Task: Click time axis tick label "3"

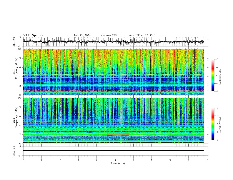Action: click(x=78, y=160)
